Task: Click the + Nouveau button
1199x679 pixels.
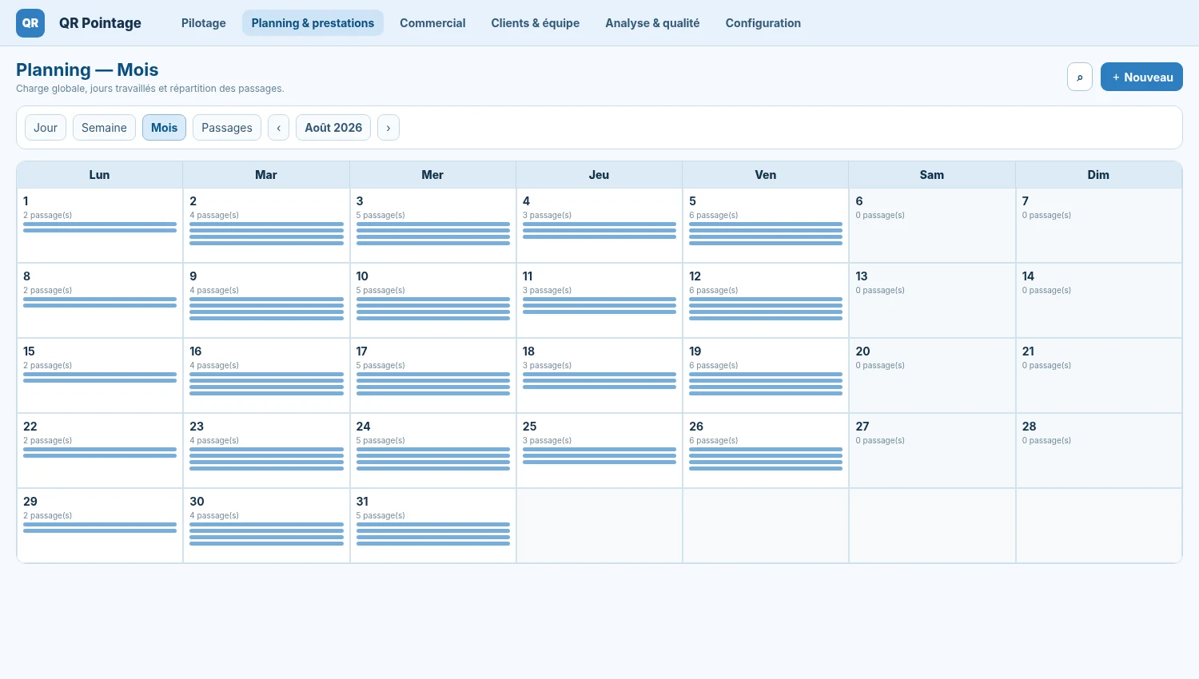Action: click(1141, 77)
